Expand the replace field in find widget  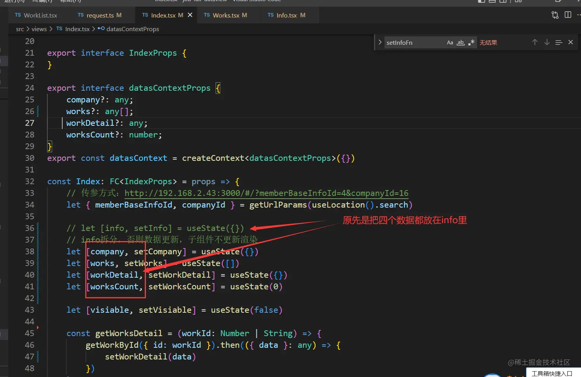coord(380,42)
